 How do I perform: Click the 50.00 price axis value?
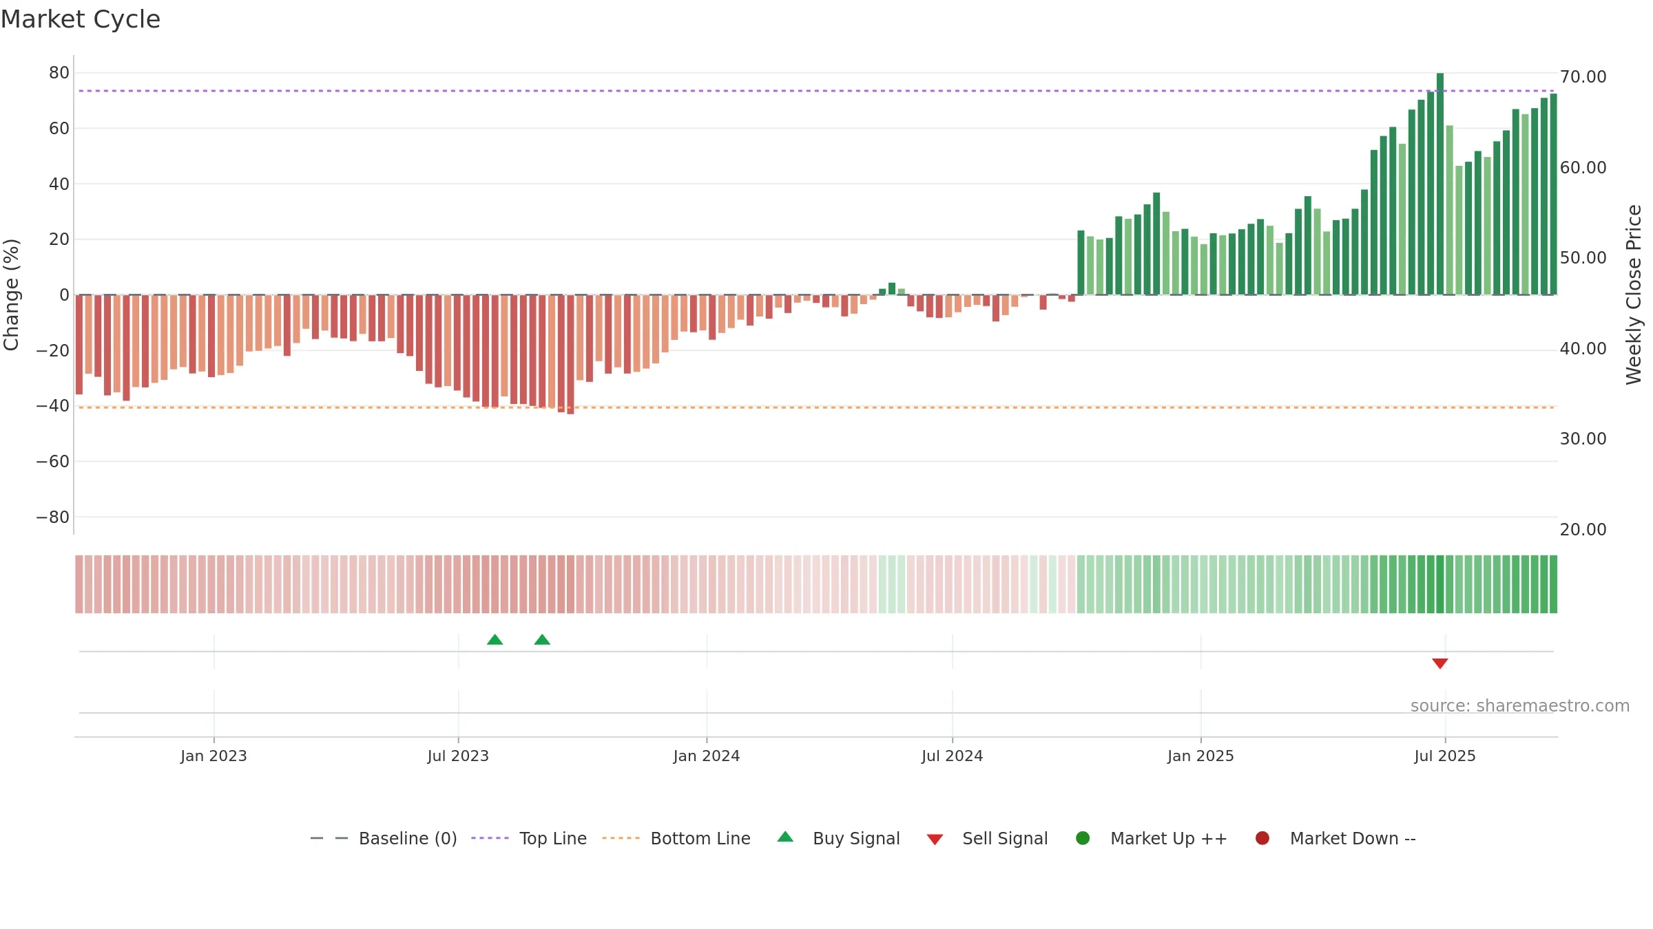(1583, 257)
